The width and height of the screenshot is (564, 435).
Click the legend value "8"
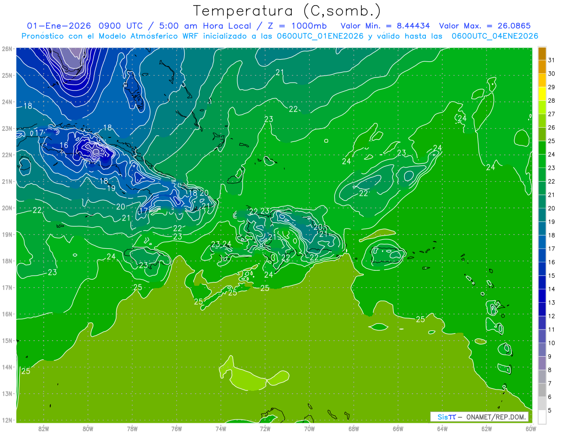click(x=549, y=370)
